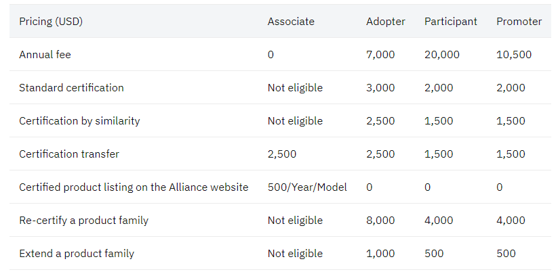Viewport: 558px width, 274px height.
Task: Select the Re-certify a product family label
Action: (x=83, y=221)
